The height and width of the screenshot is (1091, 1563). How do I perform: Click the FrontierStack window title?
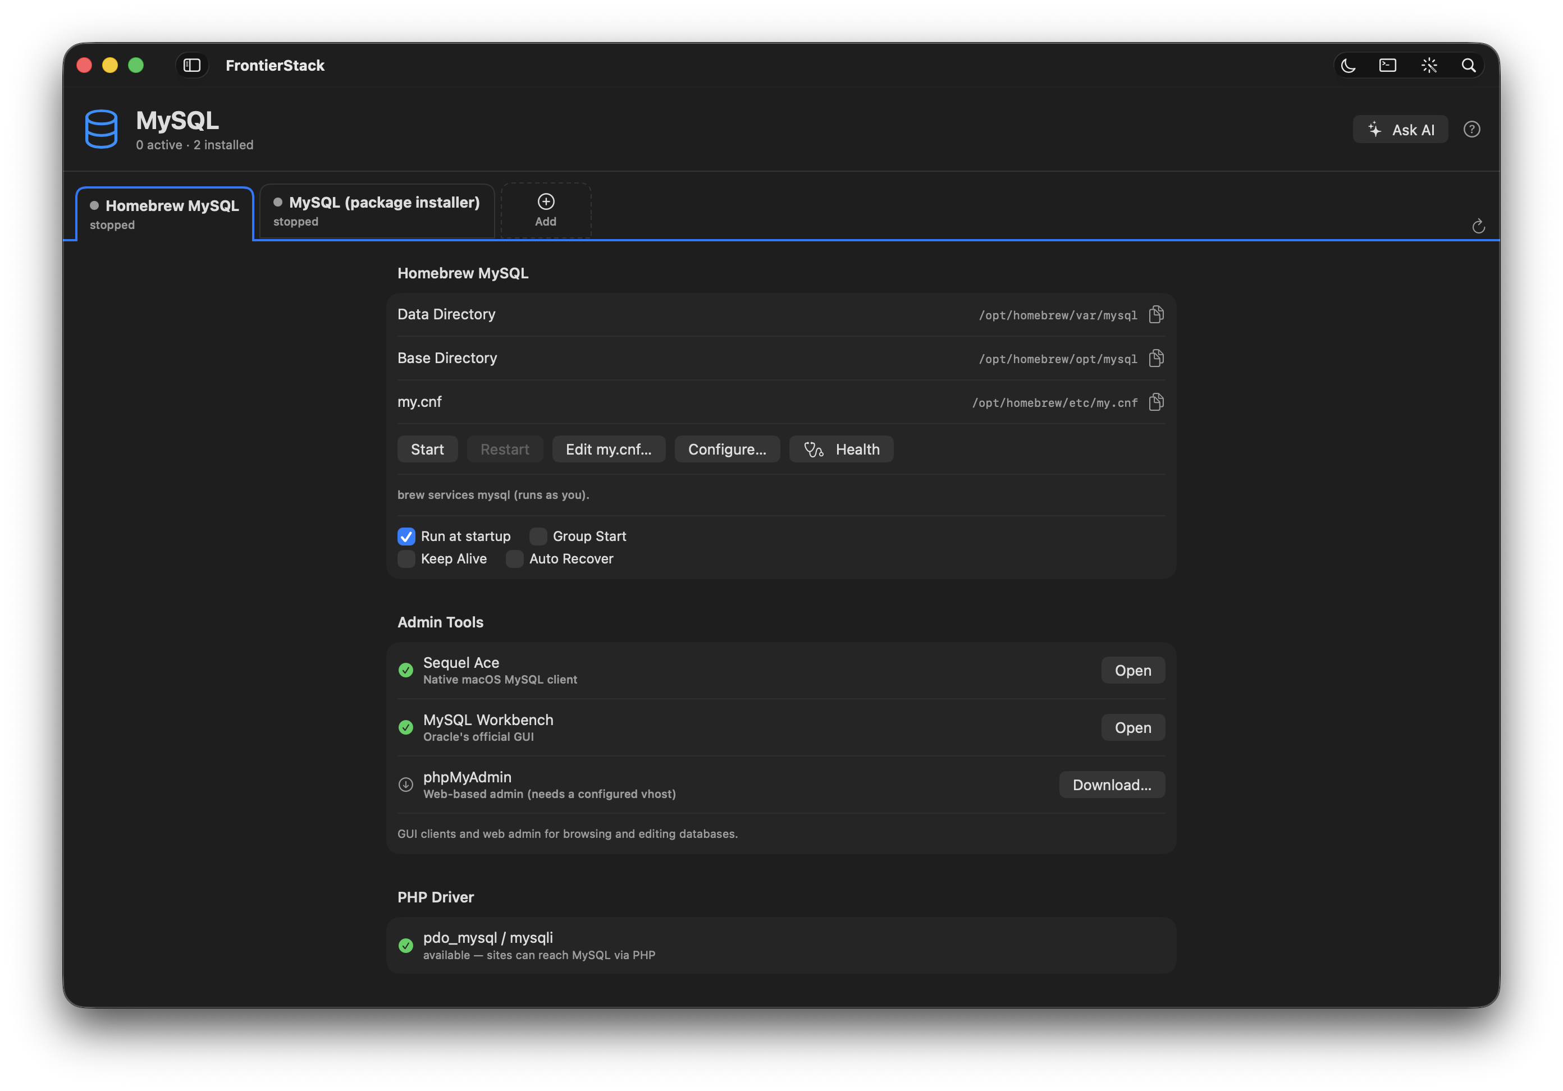tap(275, 65)
